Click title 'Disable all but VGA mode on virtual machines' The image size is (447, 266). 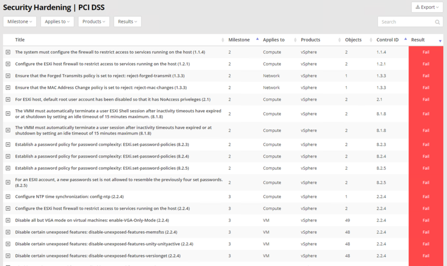pos(92,220)
